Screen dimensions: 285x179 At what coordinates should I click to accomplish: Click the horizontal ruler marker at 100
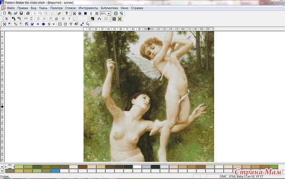[x=149, y=29]
